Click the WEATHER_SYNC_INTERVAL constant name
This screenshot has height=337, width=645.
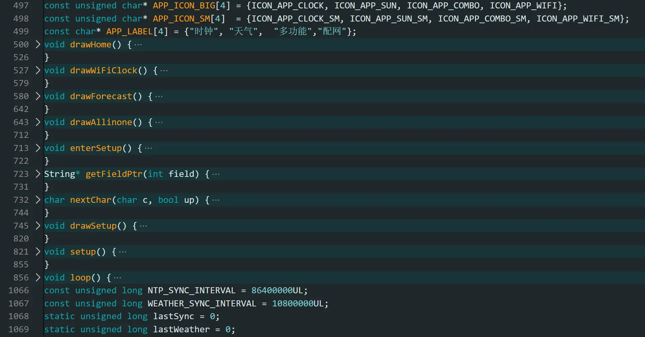coord(202,303)
